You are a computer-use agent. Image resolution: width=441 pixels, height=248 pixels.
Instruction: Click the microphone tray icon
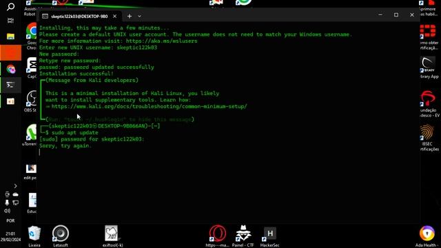7,203
